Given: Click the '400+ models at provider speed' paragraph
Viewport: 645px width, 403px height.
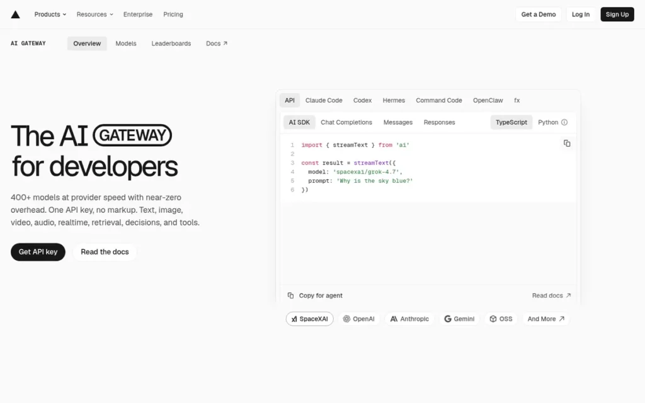Looking at the screenshot, I should click(105, 210).
